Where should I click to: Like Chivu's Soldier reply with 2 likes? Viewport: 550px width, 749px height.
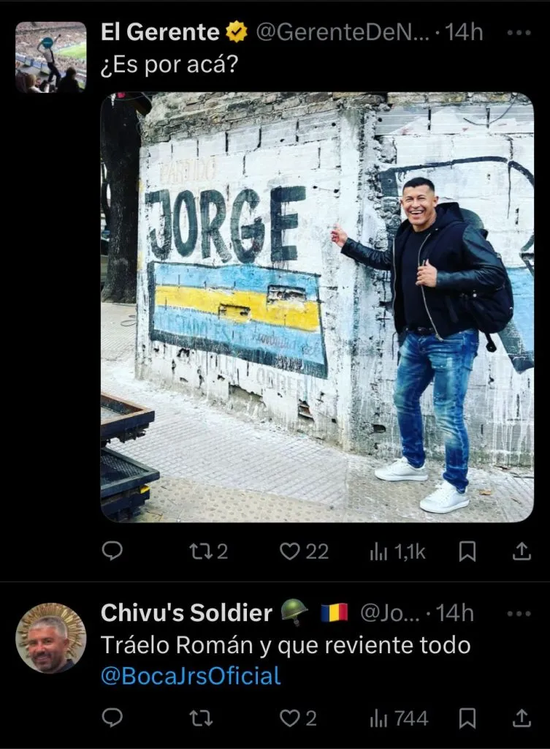pos(298,718)
